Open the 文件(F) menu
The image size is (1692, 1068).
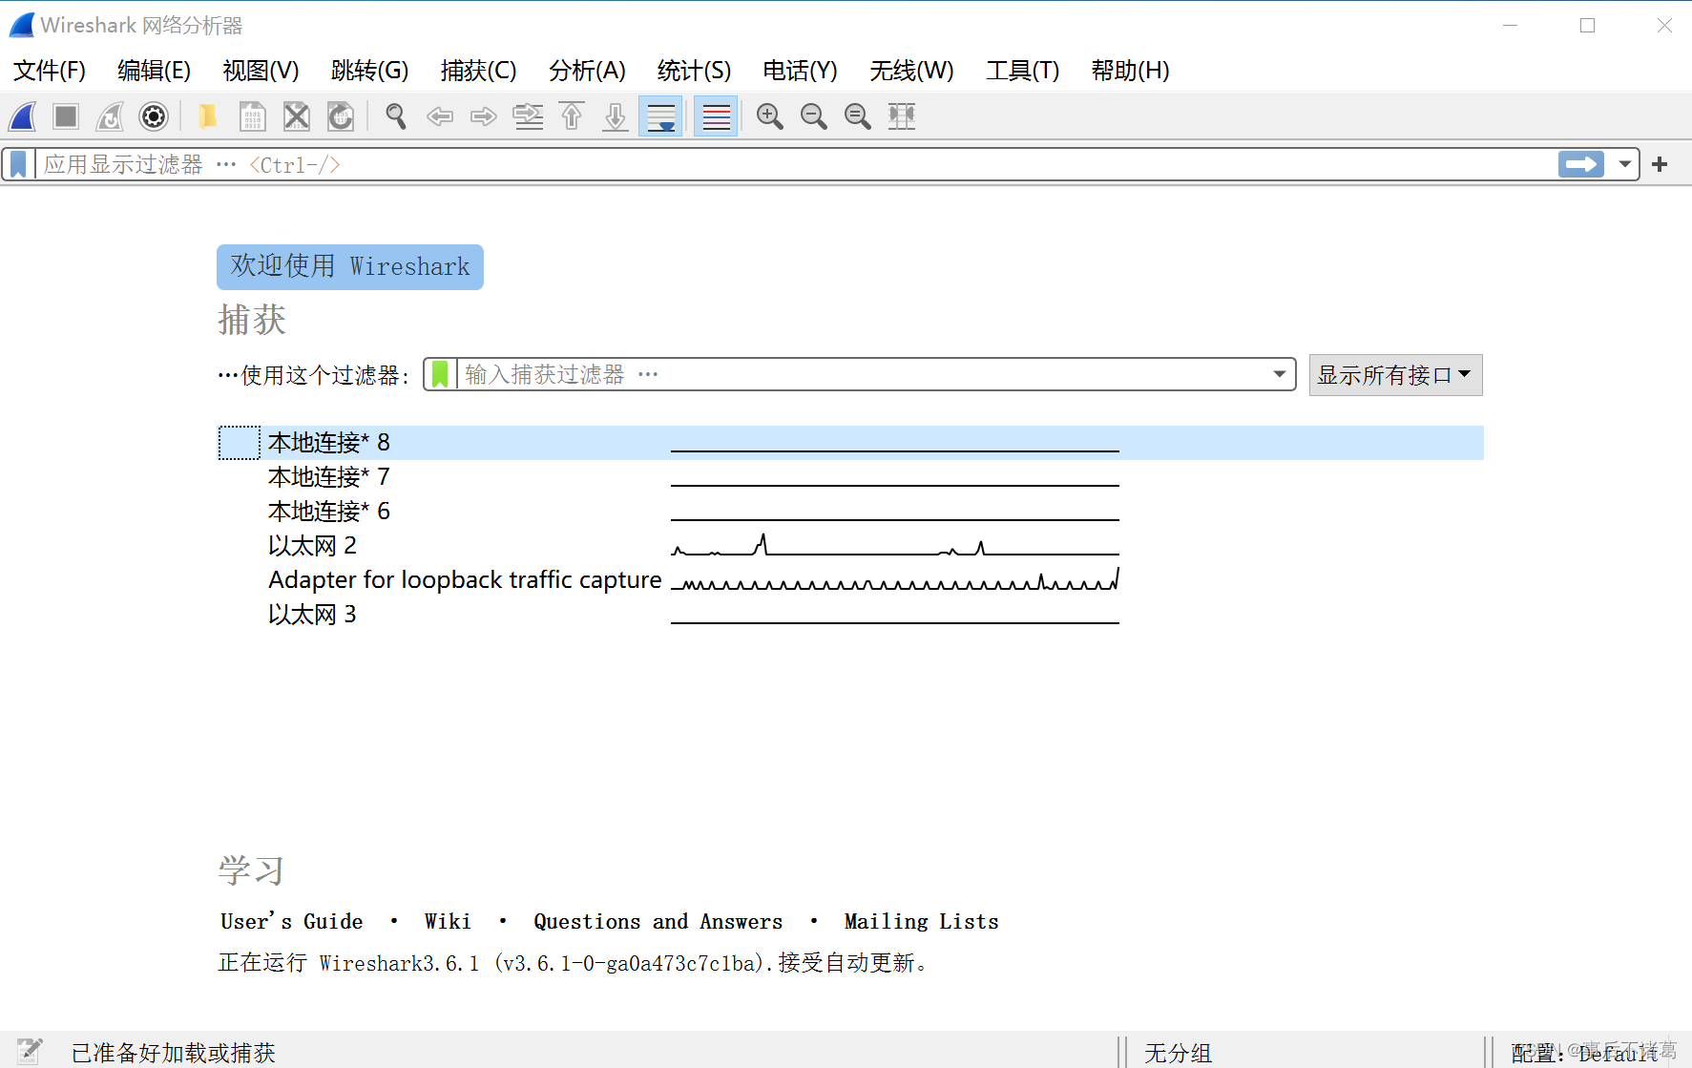[x=50, y=71]
